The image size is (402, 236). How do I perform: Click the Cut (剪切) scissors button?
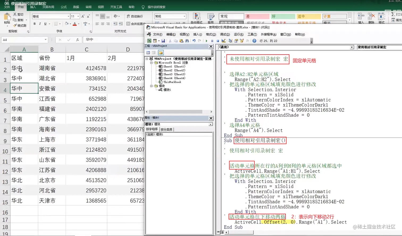19,14
